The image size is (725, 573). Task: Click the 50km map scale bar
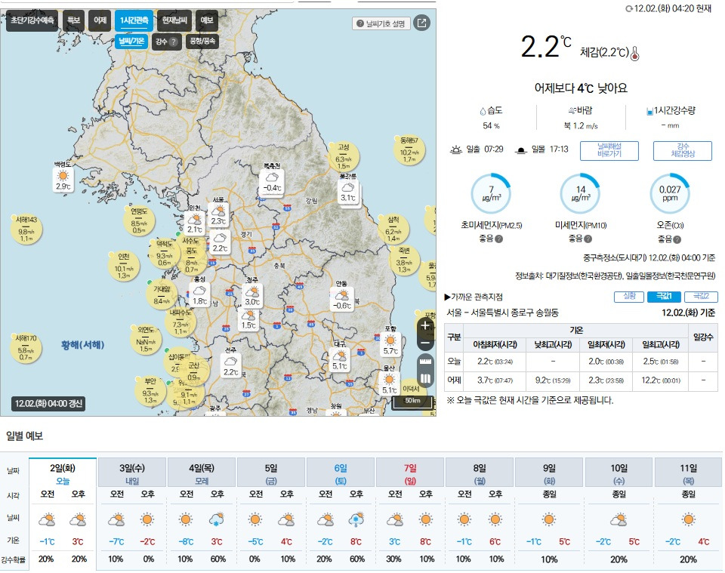pyautogui.click(x=413, y=402)
